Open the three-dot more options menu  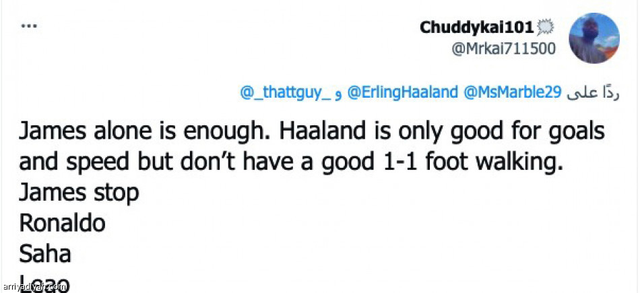(28, 26)
